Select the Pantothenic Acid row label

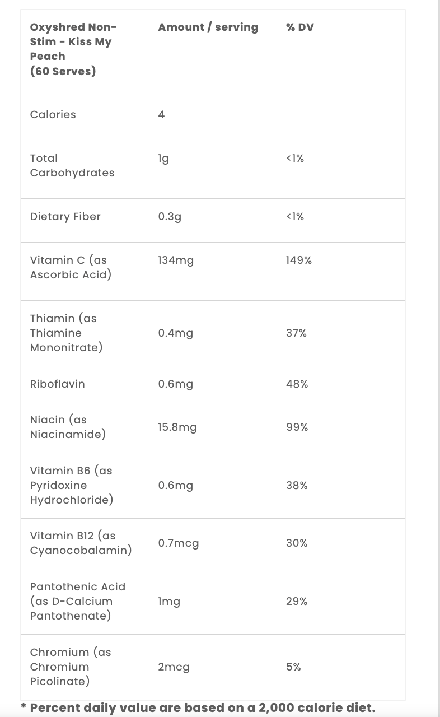[78, 601]
